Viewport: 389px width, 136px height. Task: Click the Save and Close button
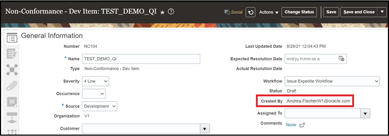pos(359,12)
